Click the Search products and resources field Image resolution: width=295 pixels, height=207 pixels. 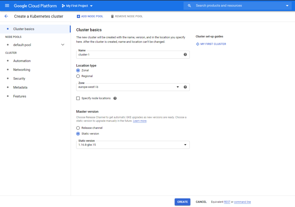(x=238, y=6)
